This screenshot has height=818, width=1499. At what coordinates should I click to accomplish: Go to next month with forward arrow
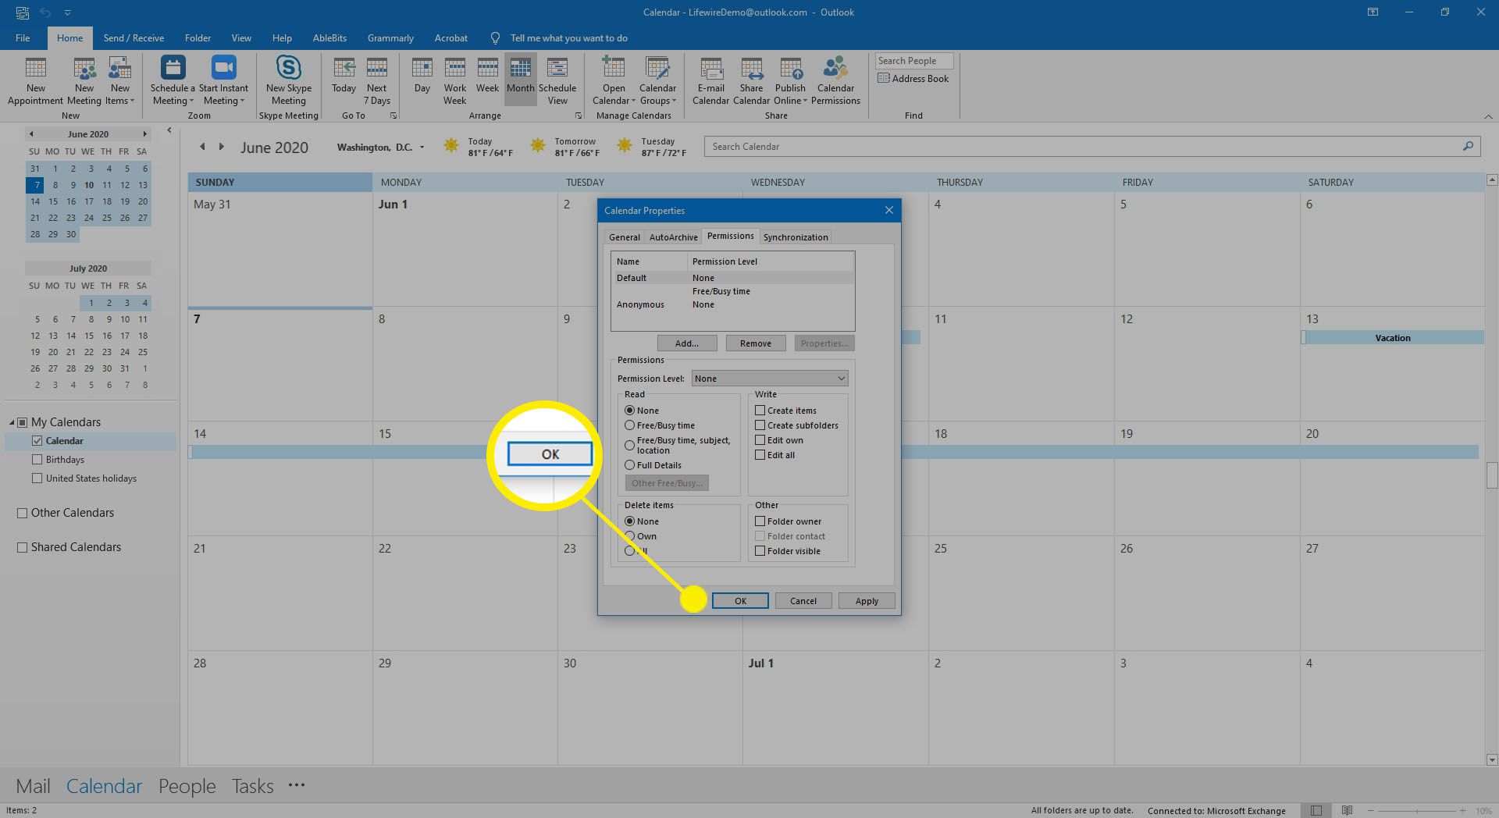(x=222, y=147)
